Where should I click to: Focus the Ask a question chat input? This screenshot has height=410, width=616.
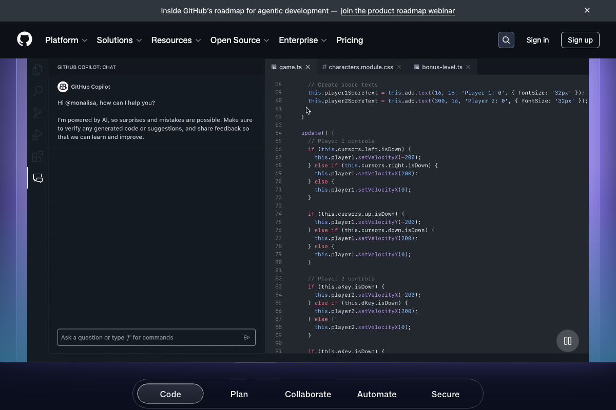point(156,337)
